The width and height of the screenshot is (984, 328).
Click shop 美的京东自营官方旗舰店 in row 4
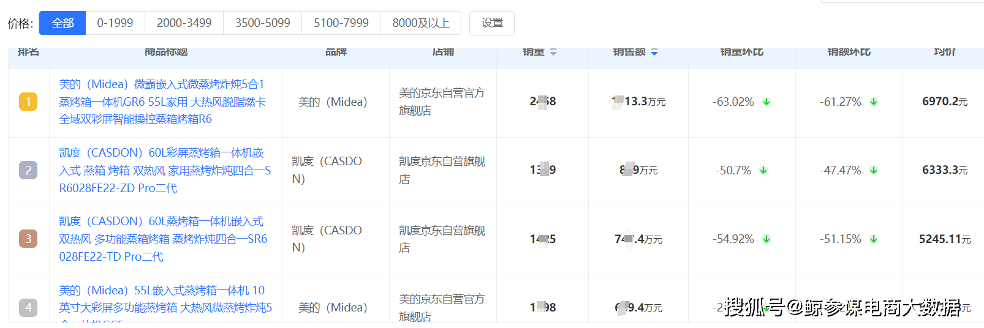pos(442,308)
